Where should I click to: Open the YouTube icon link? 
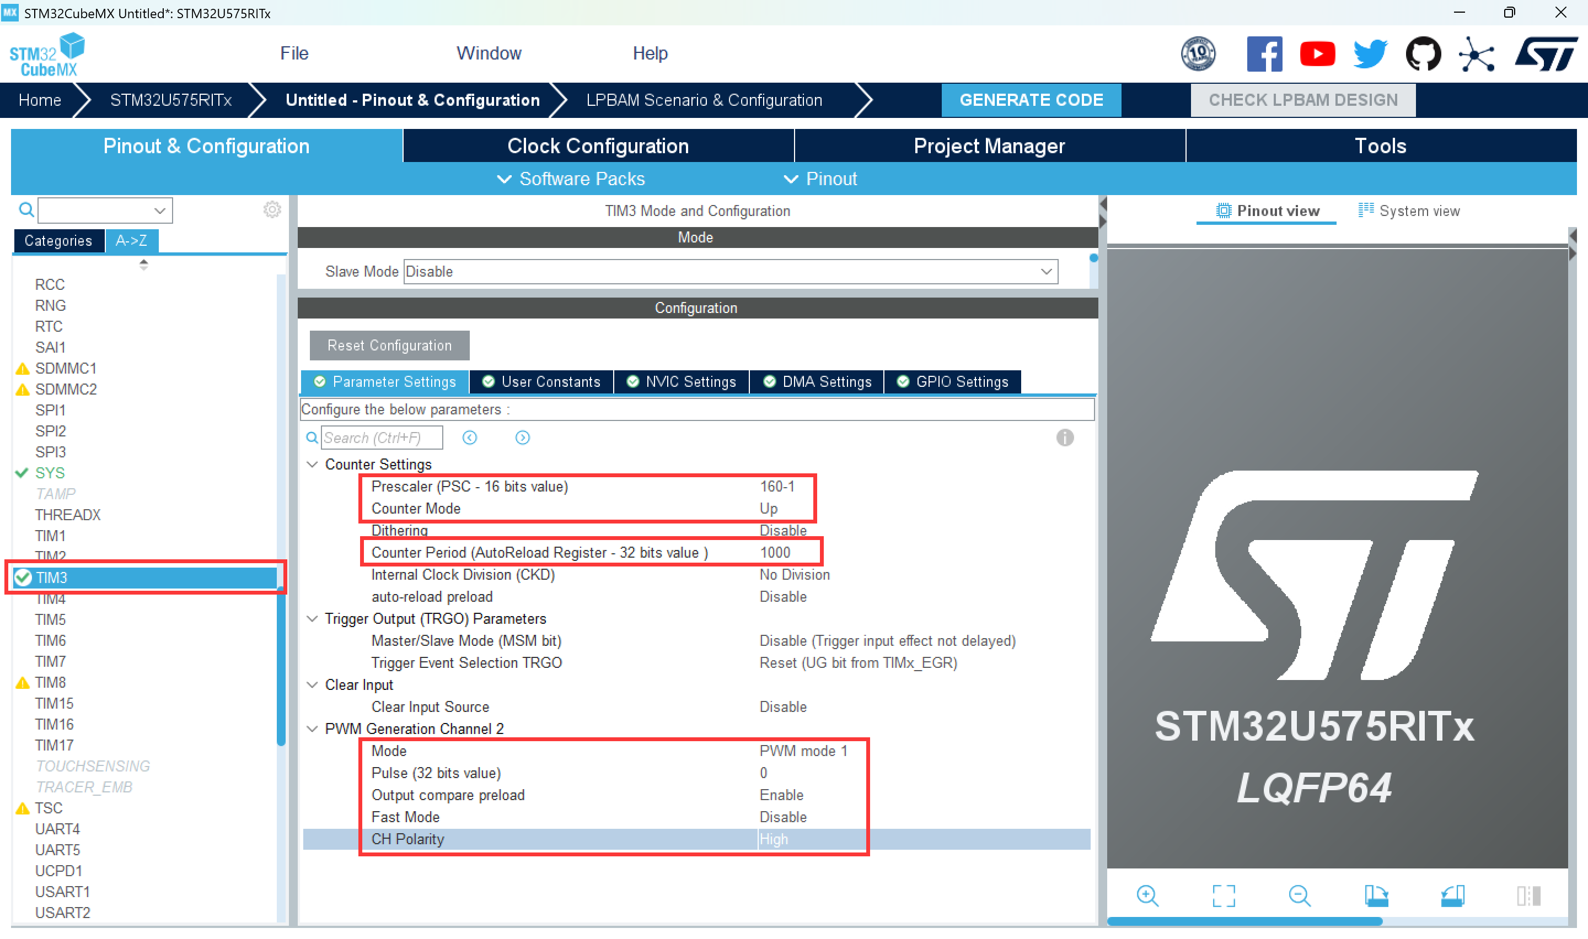pos(1317,54)
